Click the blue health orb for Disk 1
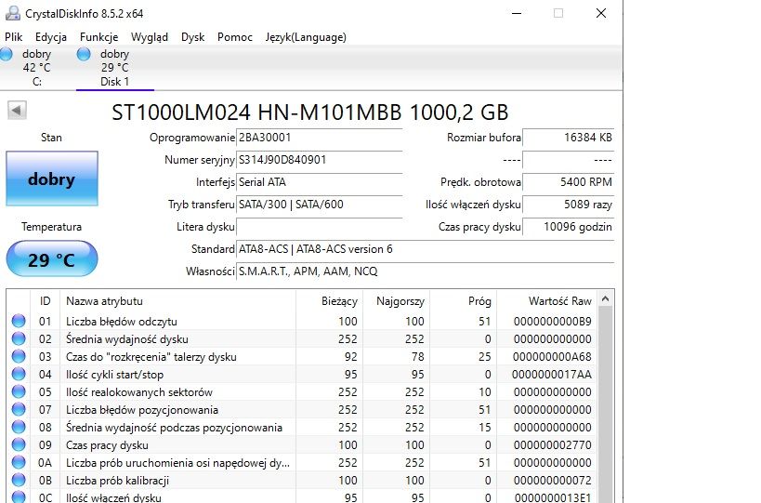Image resolution: width=761 pixels, height=503 pixels. click(84, 54)
